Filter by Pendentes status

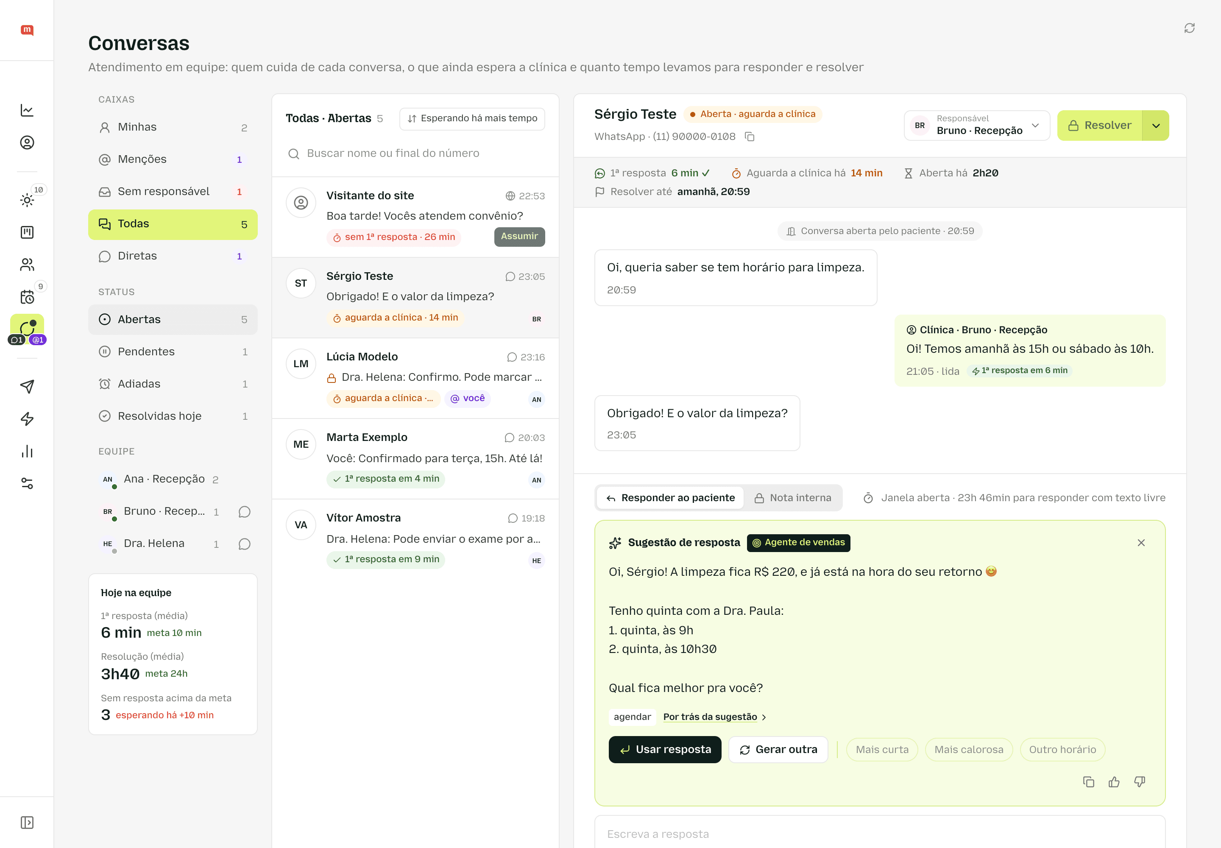point(173,352)
